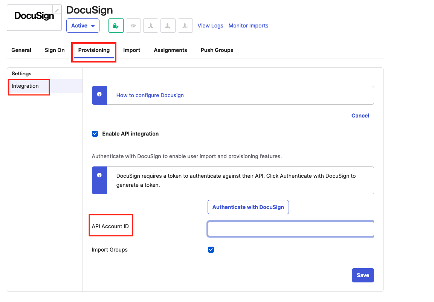
Task: Click the green lock key icon
Action: point(116,26)
